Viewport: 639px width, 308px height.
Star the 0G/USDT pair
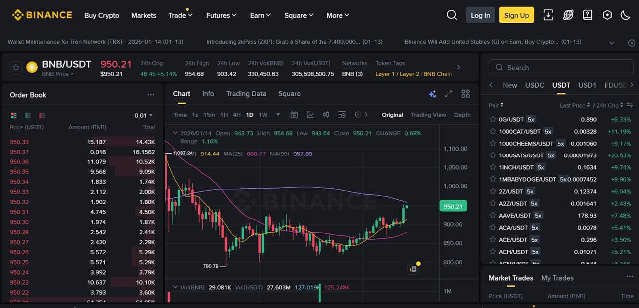[493, 119]
